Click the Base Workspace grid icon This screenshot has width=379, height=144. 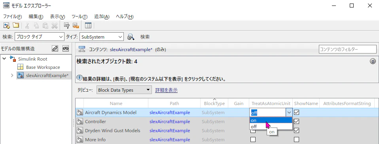(x=21, y=67)
